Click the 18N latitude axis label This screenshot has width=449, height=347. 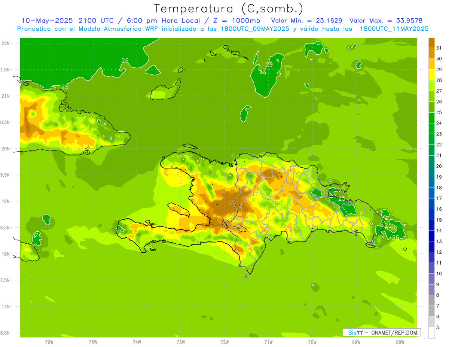[6, 254]
